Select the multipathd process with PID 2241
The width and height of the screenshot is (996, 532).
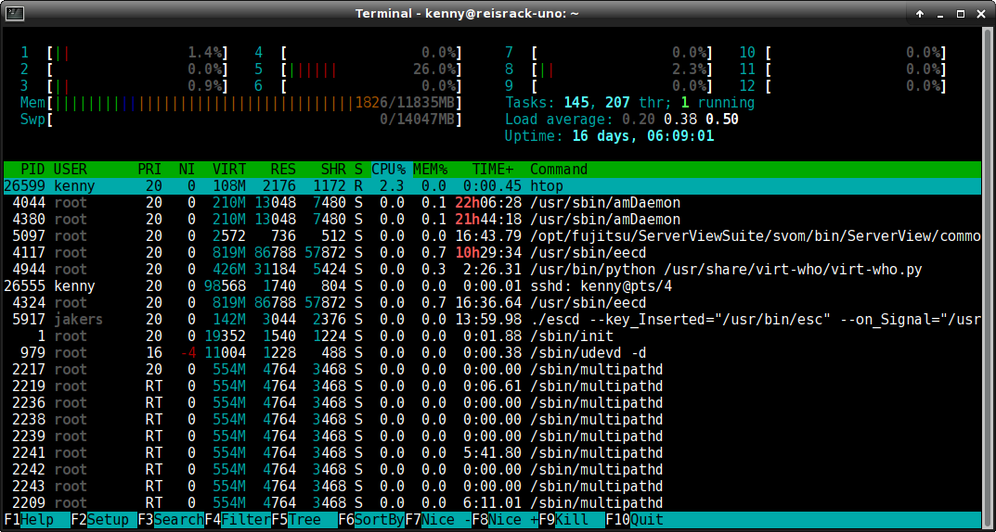(492, 452)
